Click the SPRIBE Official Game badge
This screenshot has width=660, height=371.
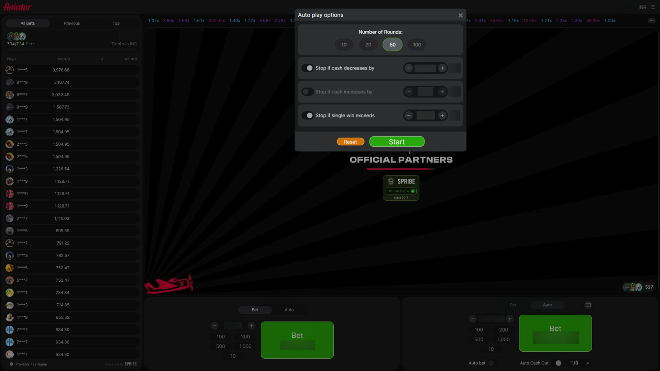(401, 188)
